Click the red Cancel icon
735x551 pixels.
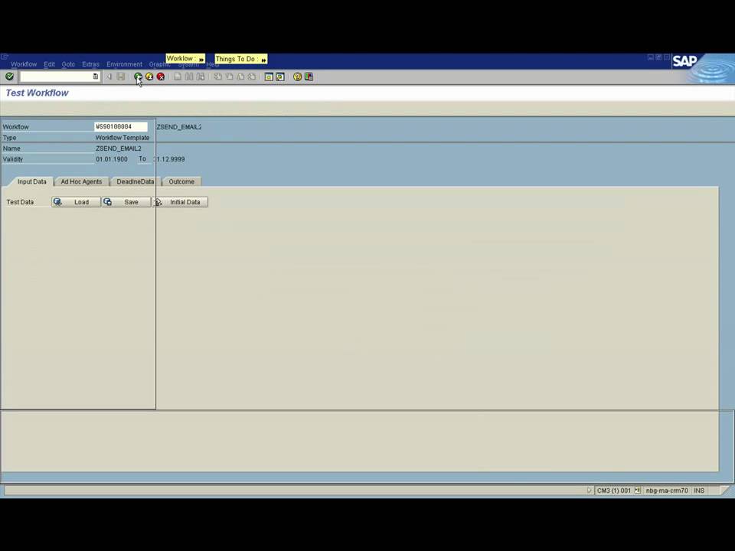(x=160, y=77)
